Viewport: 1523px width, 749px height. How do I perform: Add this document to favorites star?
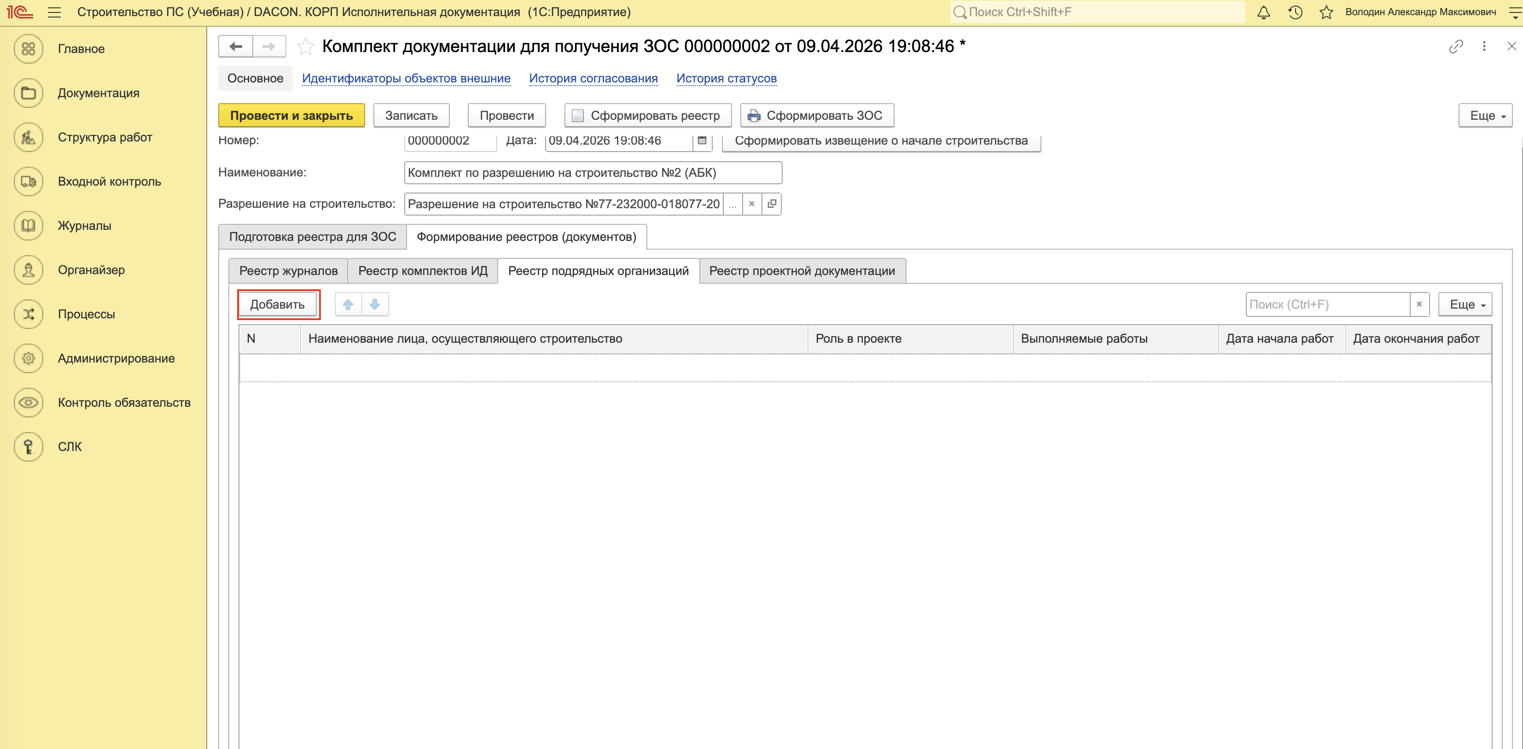(x=305, y=46)
